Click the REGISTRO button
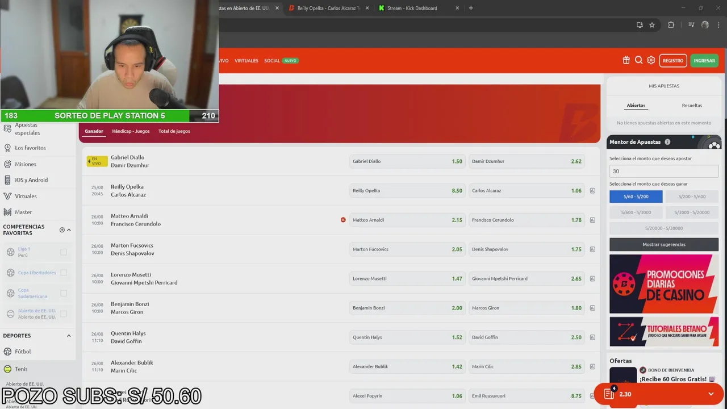This screenshot has width=727, height=409. pos(673,61)
